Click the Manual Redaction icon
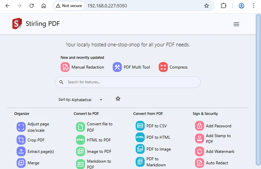This screenshot has height=169, width=261. point(65,67)
